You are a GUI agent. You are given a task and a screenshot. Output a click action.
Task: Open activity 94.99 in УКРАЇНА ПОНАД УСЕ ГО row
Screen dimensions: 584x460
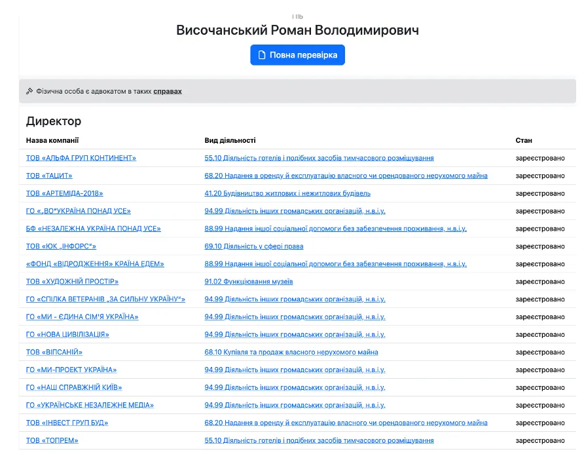tap(295, 211)
